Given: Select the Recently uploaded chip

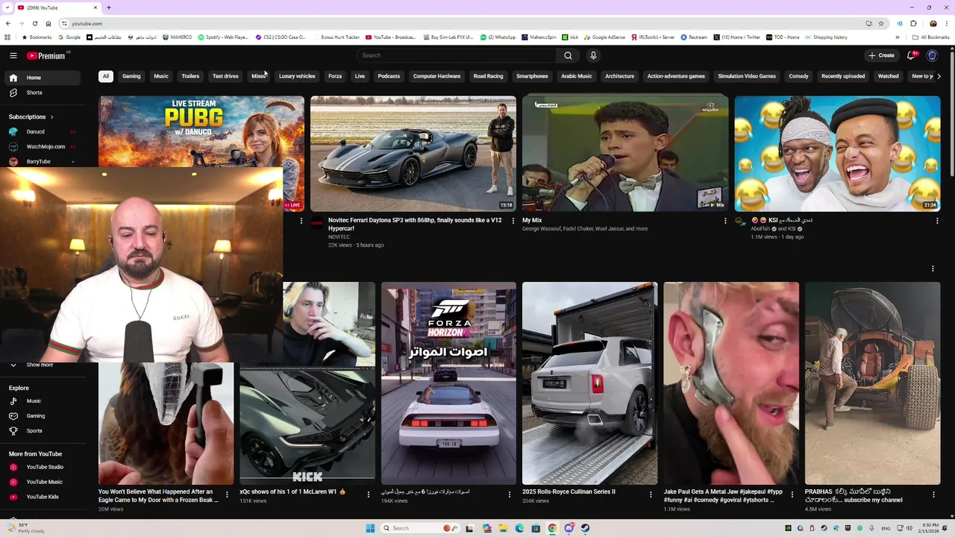Looking at the screenshot, I should 843,76.
